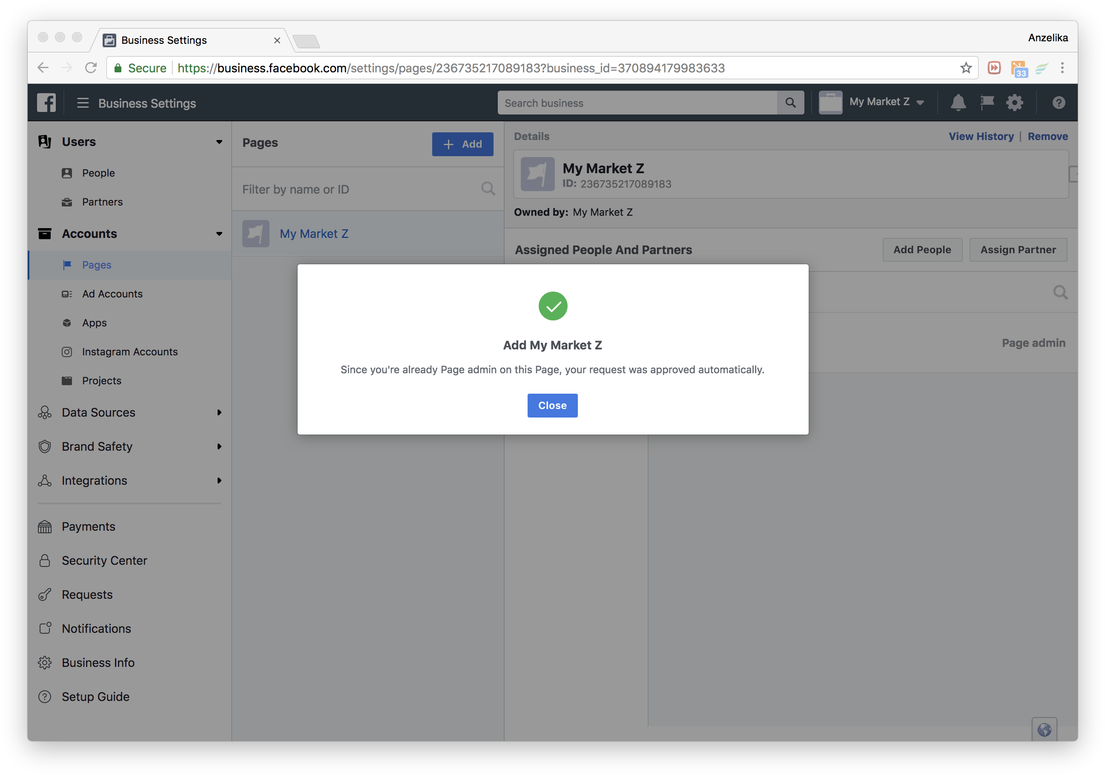Go back with the browser back arrow
1105x775 pixels.
point(43,68)
